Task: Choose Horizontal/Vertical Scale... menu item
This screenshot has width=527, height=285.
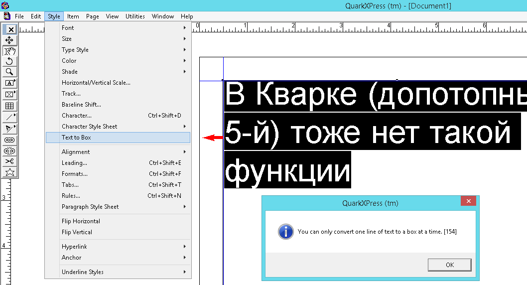Action: click(x=118, y=83)
